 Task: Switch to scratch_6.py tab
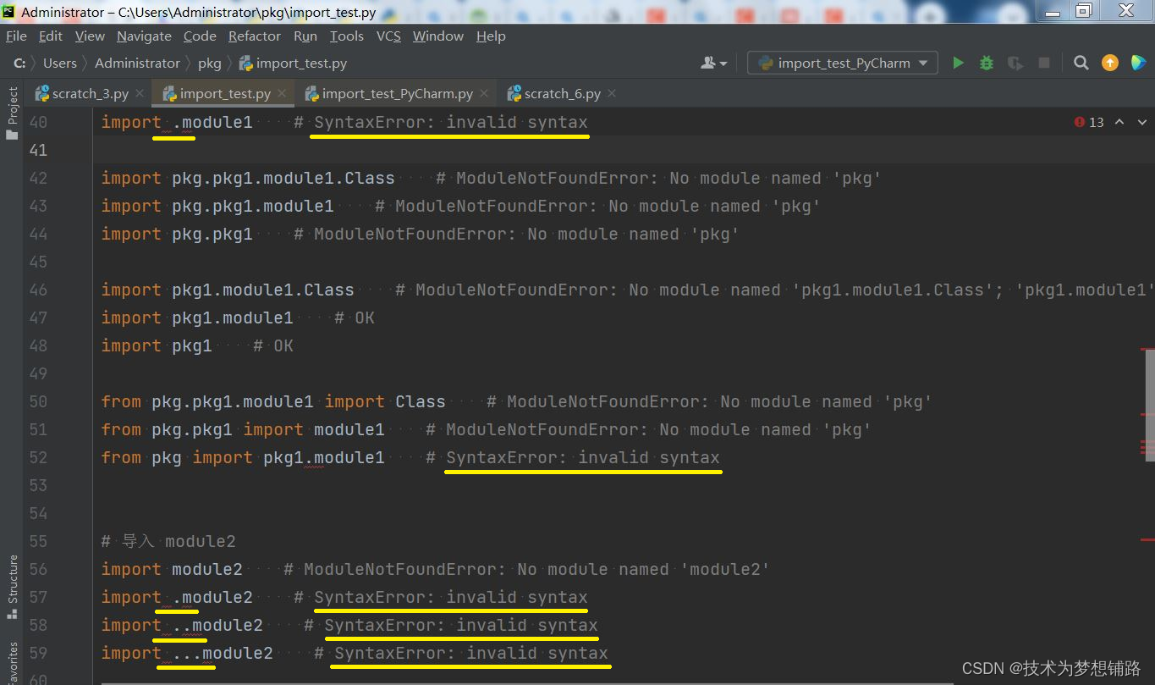coord(562,94)
